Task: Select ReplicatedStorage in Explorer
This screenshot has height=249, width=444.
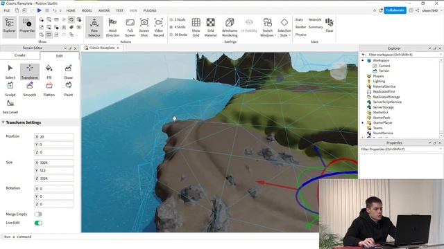Action: point(386,97)
